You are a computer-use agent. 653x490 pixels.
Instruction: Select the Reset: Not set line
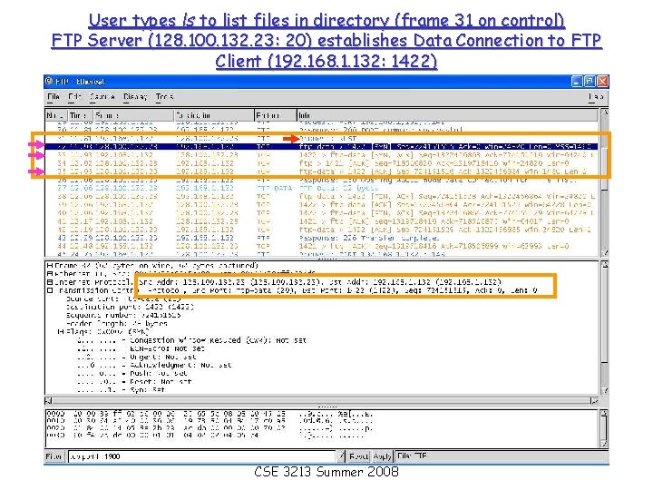[x=134, y=382]
